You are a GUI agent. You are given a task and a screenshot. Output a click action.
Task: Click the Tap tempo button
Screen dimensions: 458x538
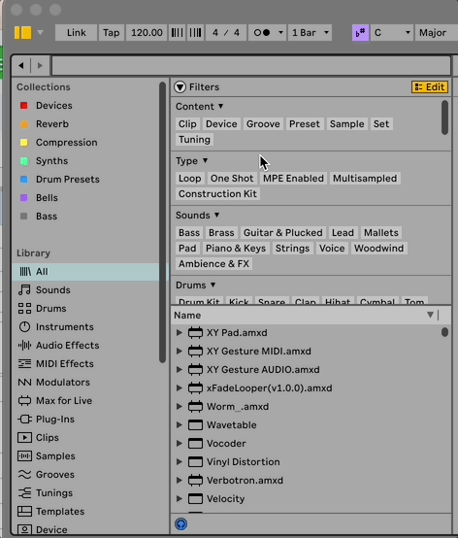pyautogui.click(x=111, y=33)
